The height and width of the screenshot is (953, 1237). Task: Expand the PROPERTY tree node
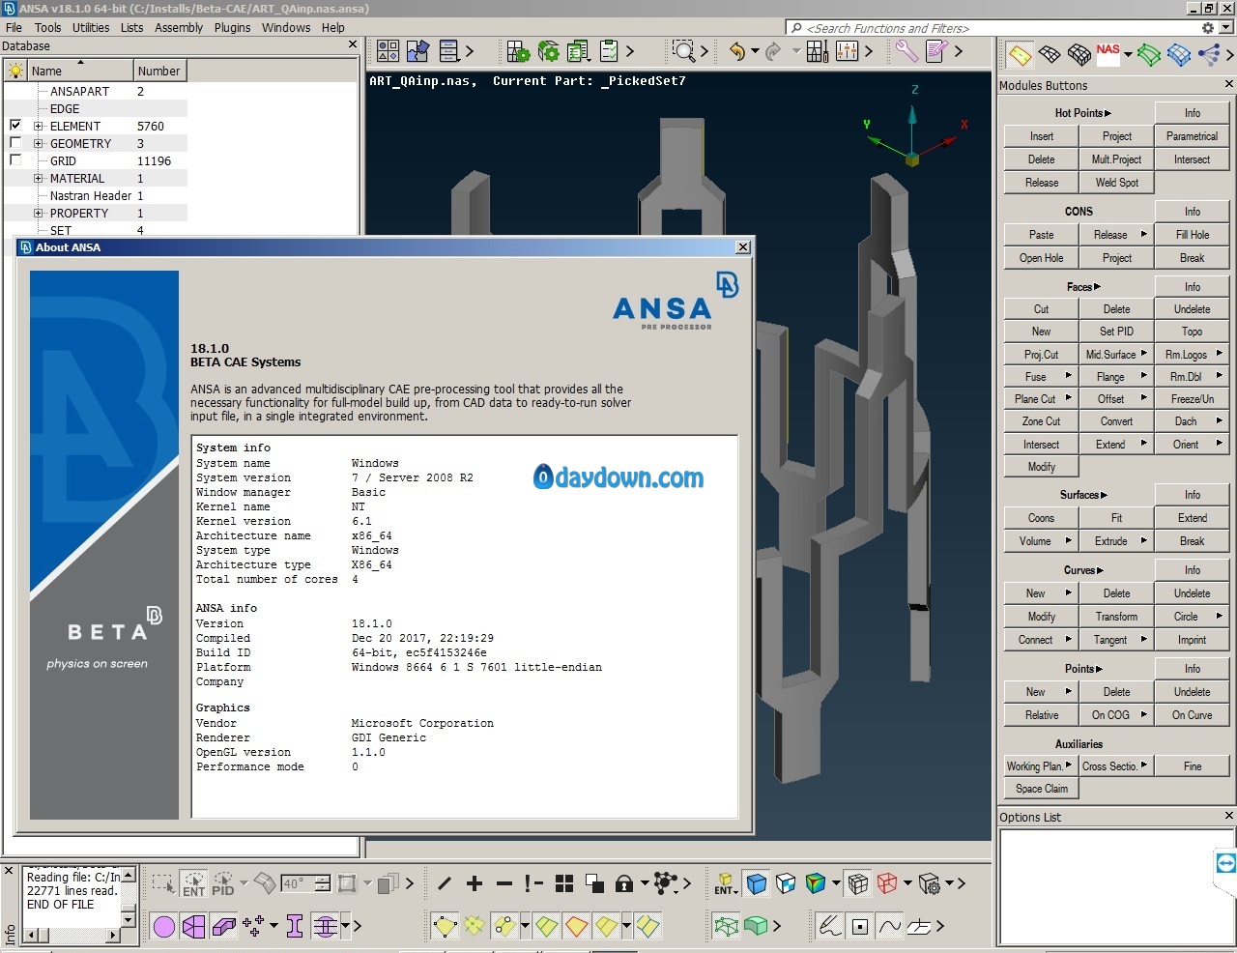click(x=39, y=213)
